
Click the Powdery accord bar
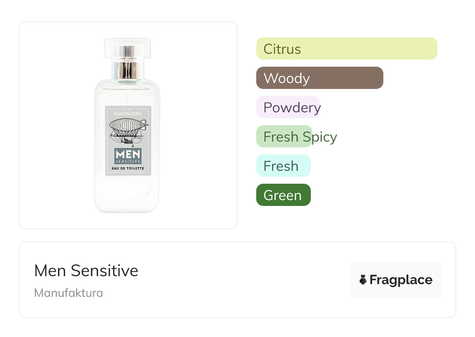point(288,107)
